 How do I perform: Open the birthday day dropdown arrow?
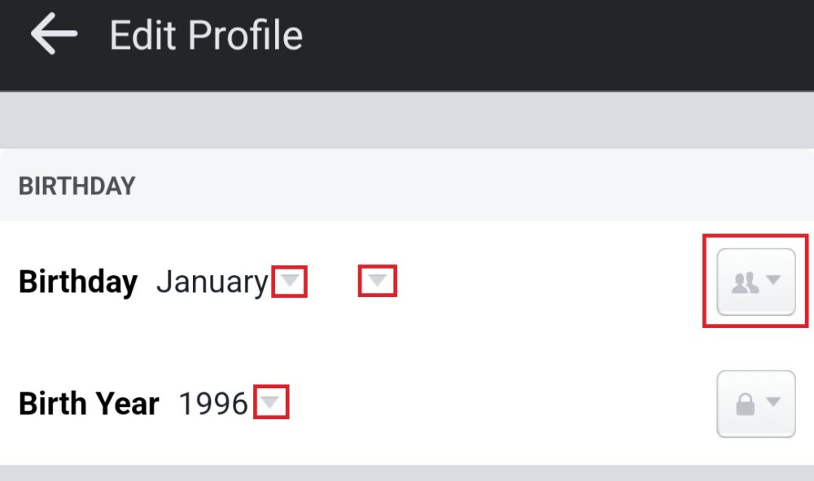pyautogui.click(x=377, y=282)
